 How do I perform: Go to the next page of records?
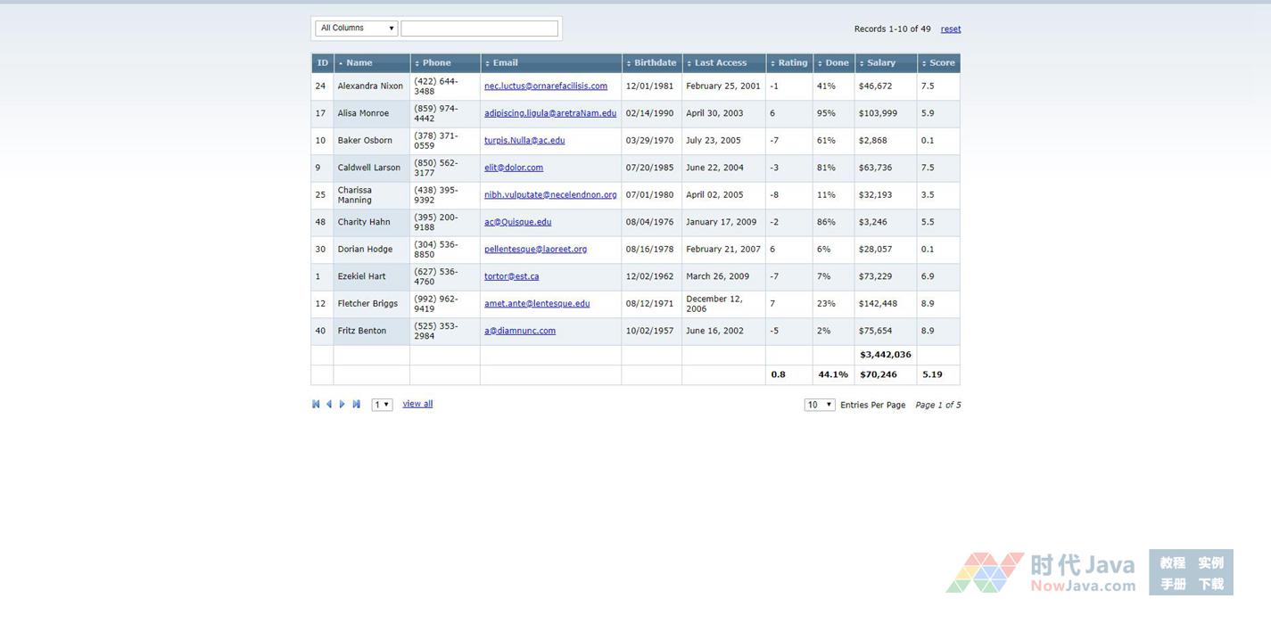[343, 405]
